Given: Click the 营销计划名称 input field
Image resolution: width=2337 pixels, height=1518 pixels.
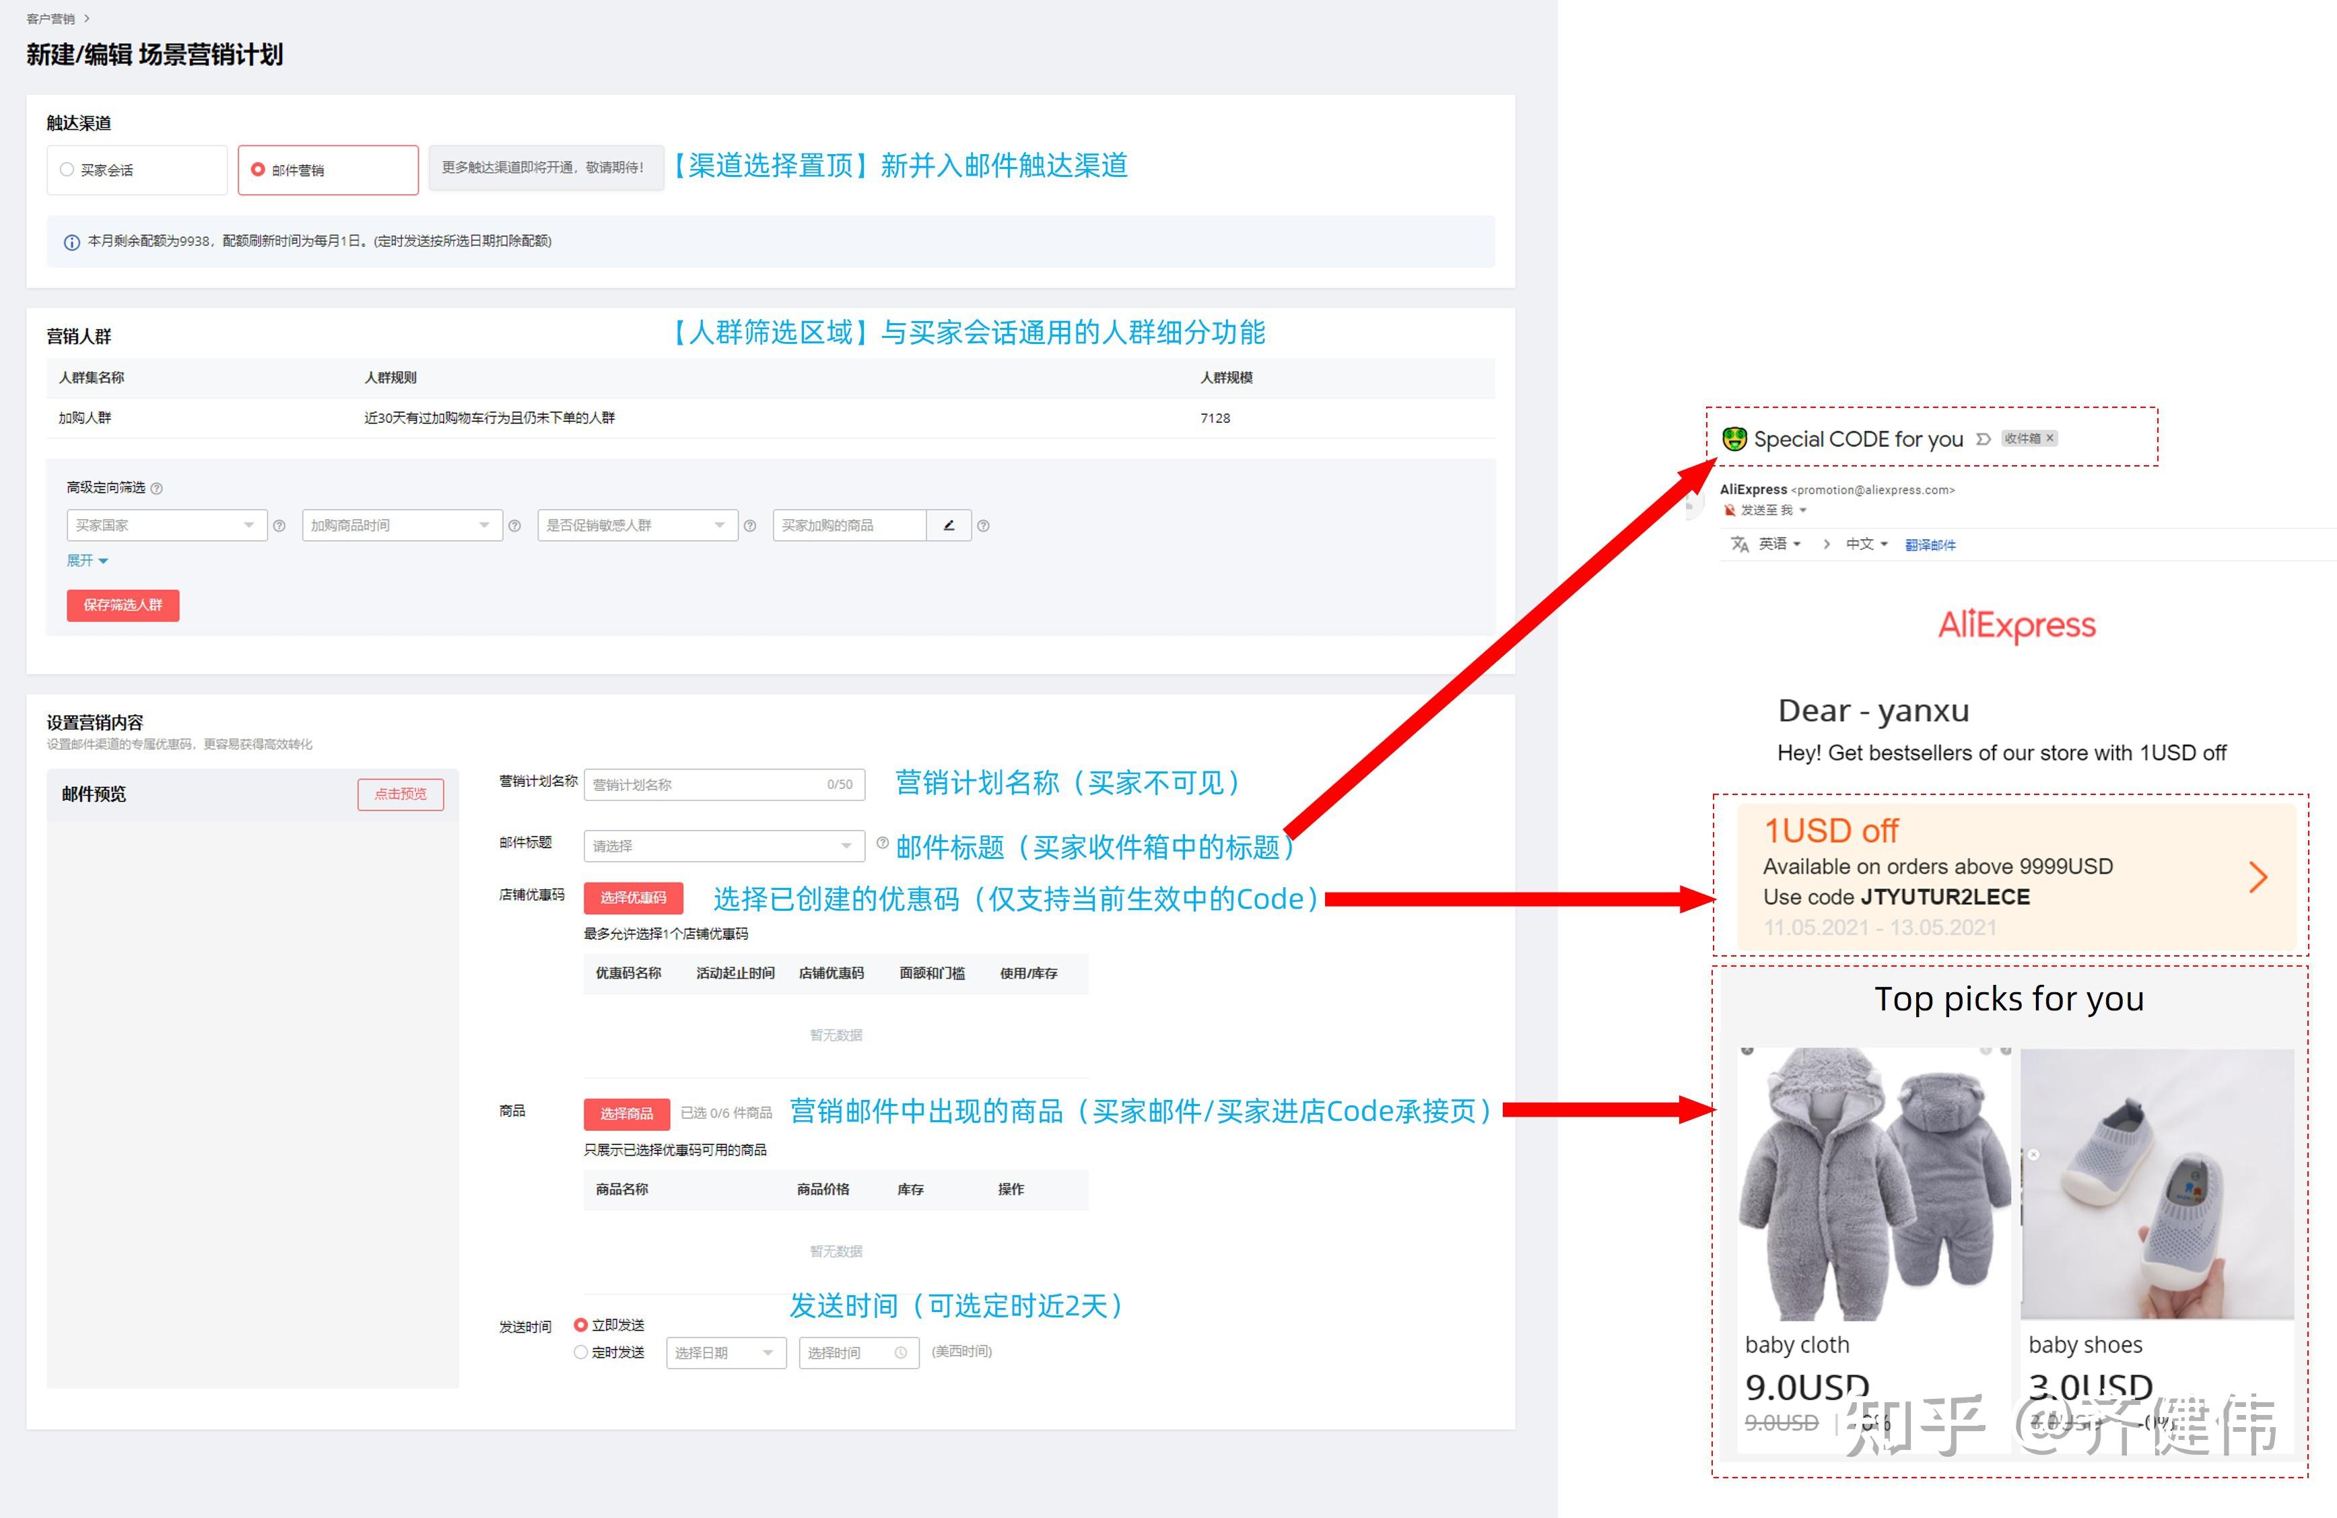Looking at the screenshot, I should [x=724, y=784].
